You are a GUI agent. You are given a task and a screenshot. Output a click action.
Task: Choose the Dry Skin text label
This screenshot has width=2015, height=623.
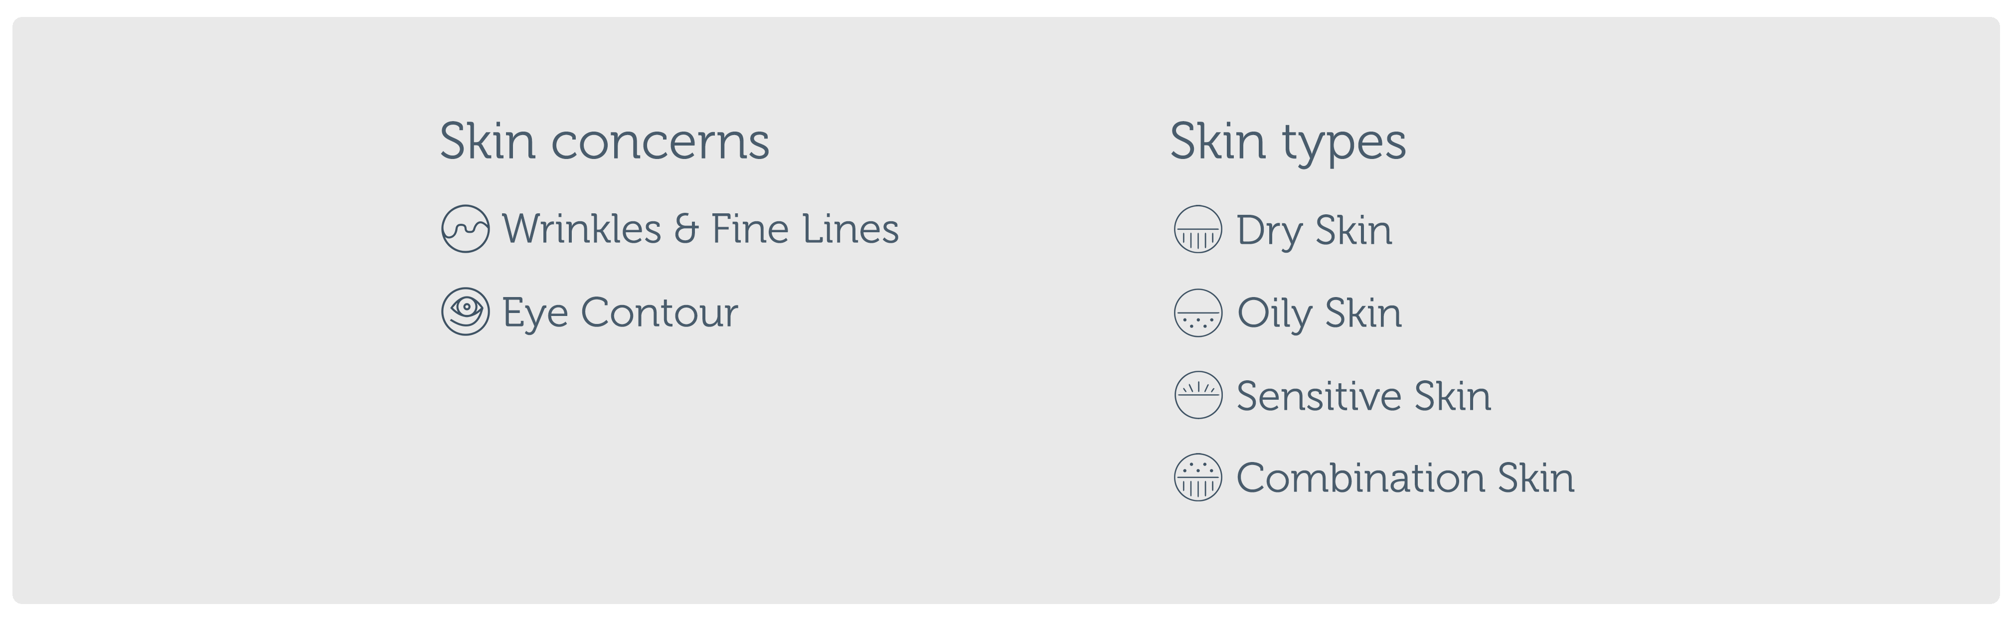tap(1314, 231)
